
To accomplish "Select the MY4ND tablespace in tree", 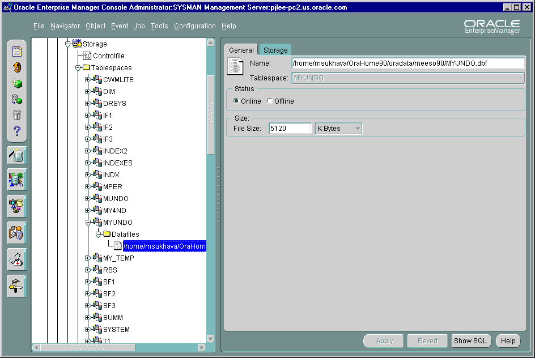I will (114, 210).
